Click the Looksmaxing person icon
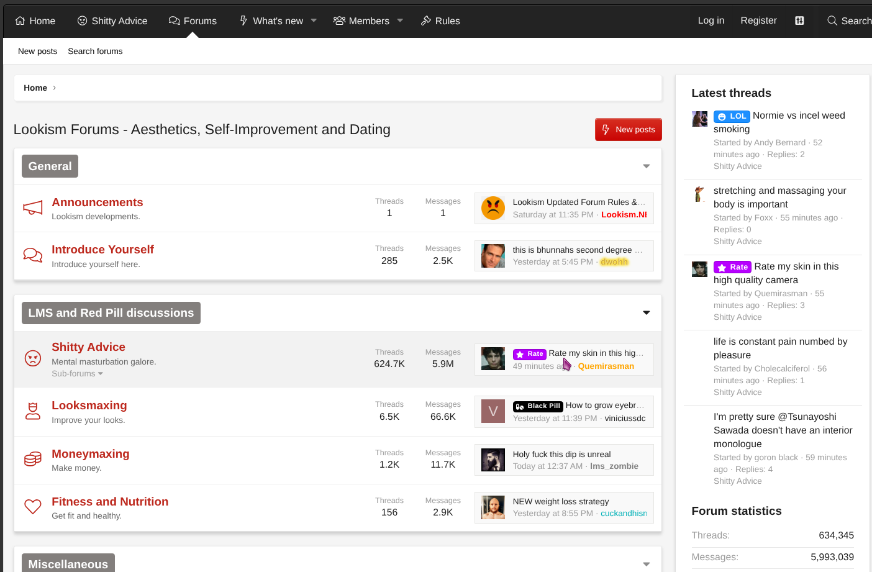Screen dimensions: 872x572 [x=33, y=411]
